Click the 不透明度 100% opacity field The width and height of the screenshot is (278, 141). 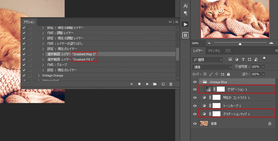tap(256, 67)
